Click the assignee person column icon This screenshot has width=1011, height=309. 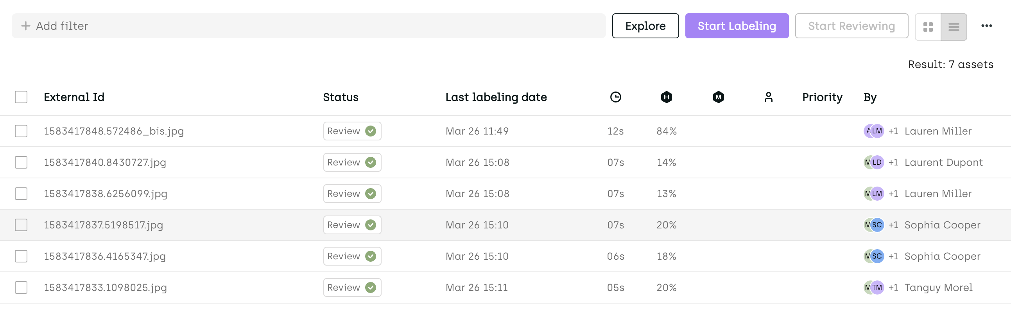[x=769, y=97]
